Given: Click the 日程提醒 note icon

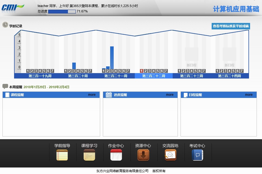Looking at the screenshot, I should tap(185, 95).
